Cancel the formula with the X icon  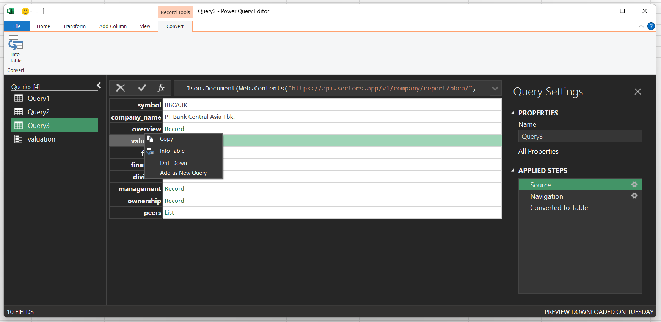tap(120, 88)
